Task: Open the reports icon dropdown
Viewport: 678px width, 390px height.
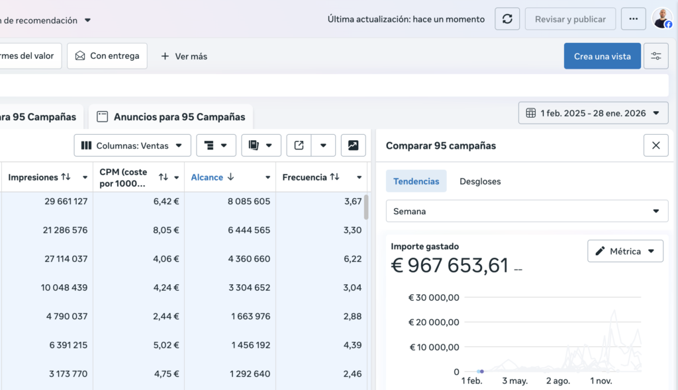Action: [x=261, y=145]
